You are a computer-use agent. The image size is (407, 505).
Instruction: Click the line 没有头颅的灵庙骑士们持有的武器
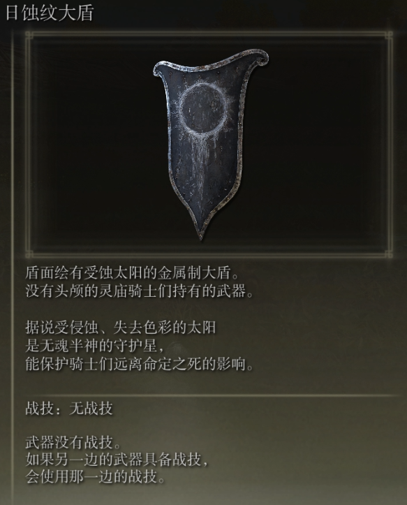(x=140, y=291)
